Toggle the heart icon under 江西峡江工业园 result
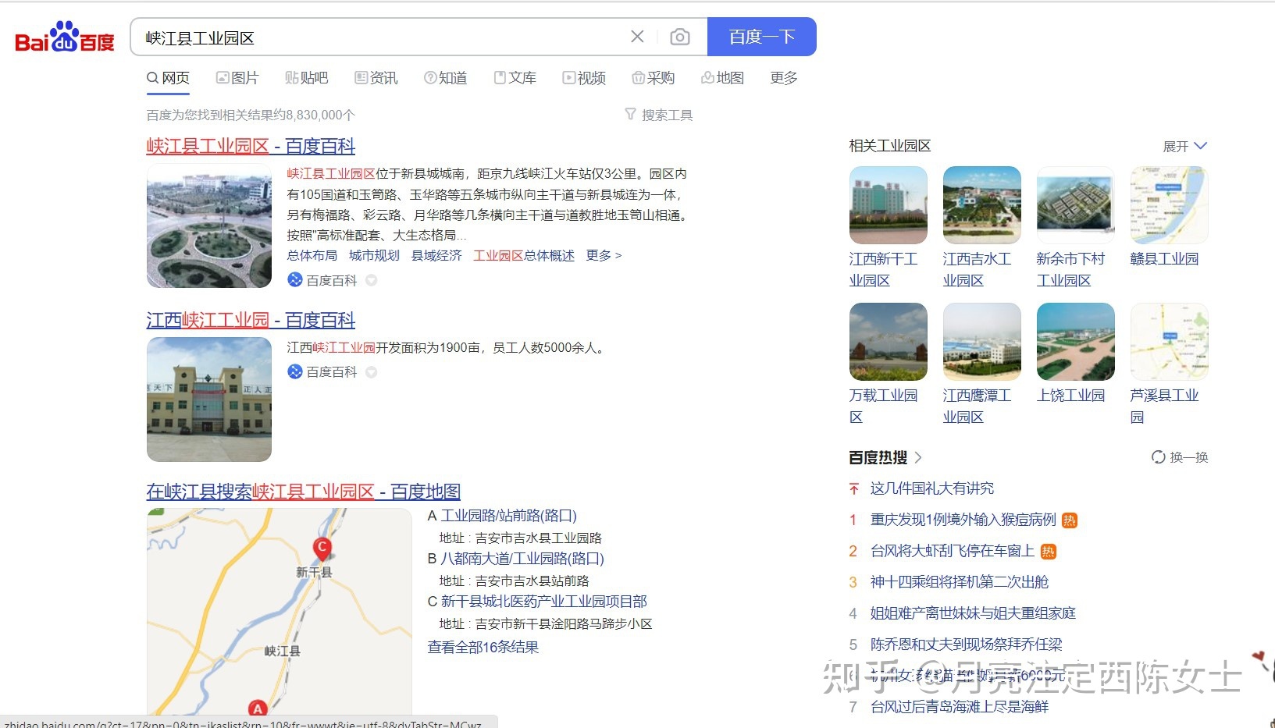The height and width of the screenshot is (728, 1275). (x=372, y=372)
